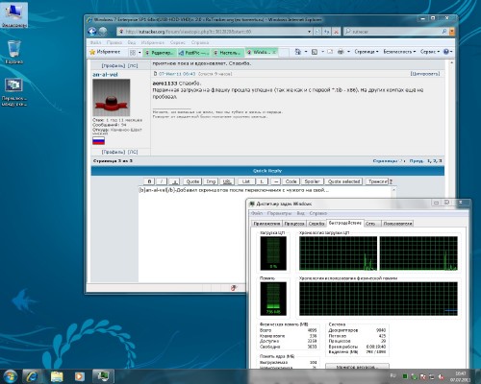This screenshot has height=384, width=481.
Task: Click the compatibility view icon in address bar
Action: click(x=317, y=32)
